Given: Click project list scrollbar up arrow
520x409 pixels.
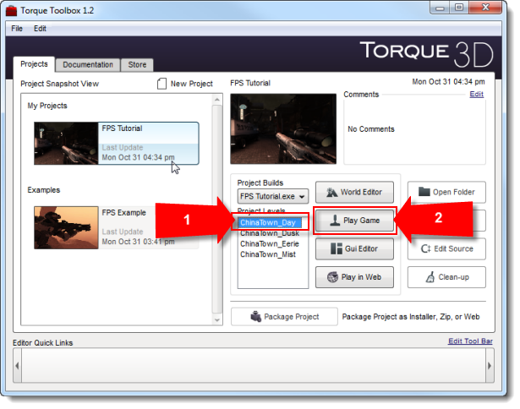Looking at the screenshot, I should 217,100.
